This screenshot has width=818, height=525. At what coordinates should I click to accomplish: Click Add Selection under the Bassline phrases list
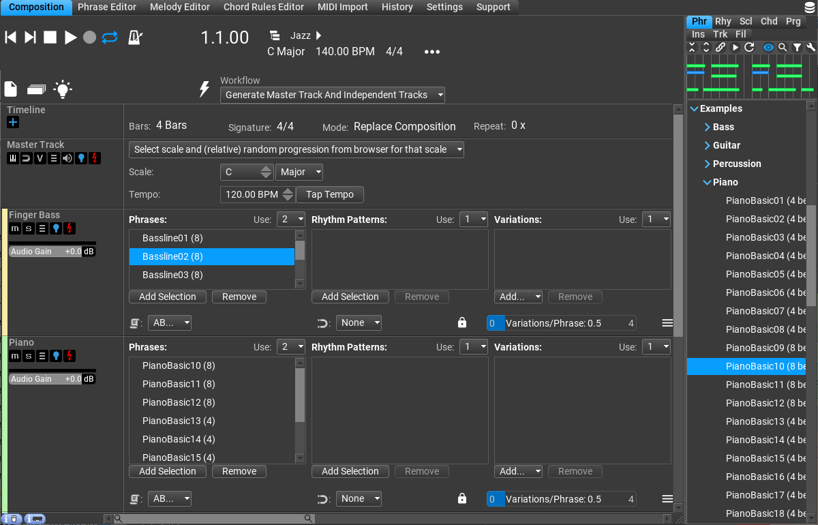pos(167,297)
